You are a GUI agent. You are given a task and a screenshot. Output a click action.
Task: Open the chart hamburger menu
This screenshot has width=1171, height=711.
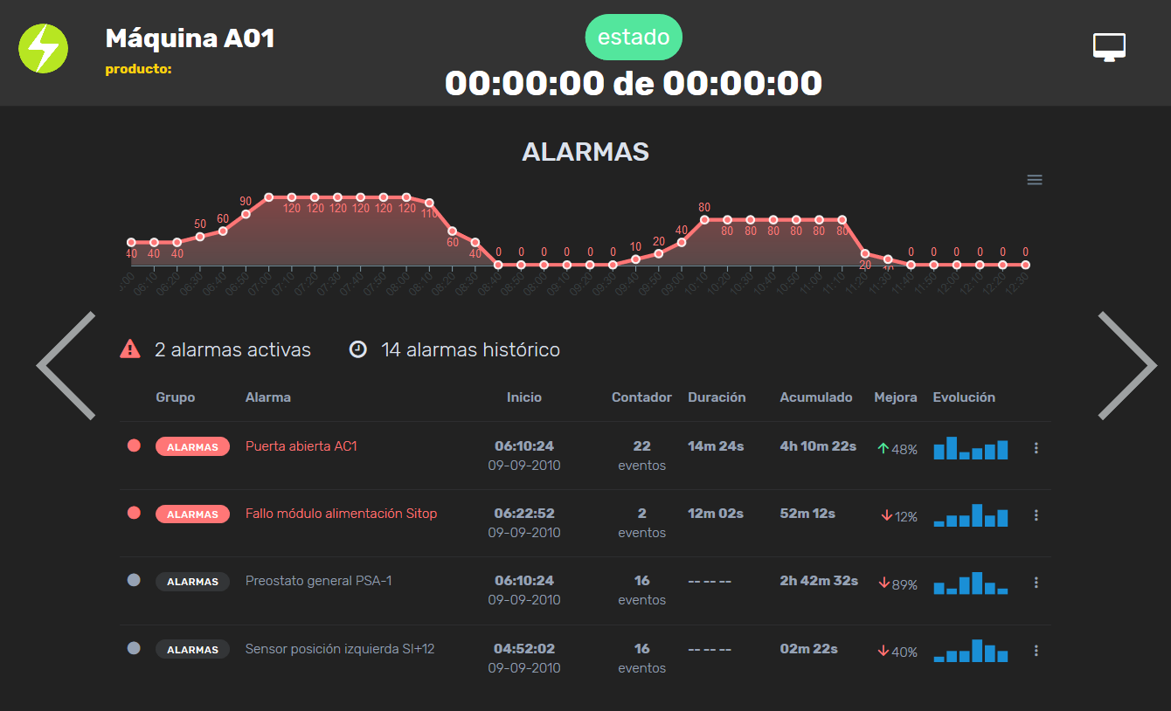[x=1035, y=180]
